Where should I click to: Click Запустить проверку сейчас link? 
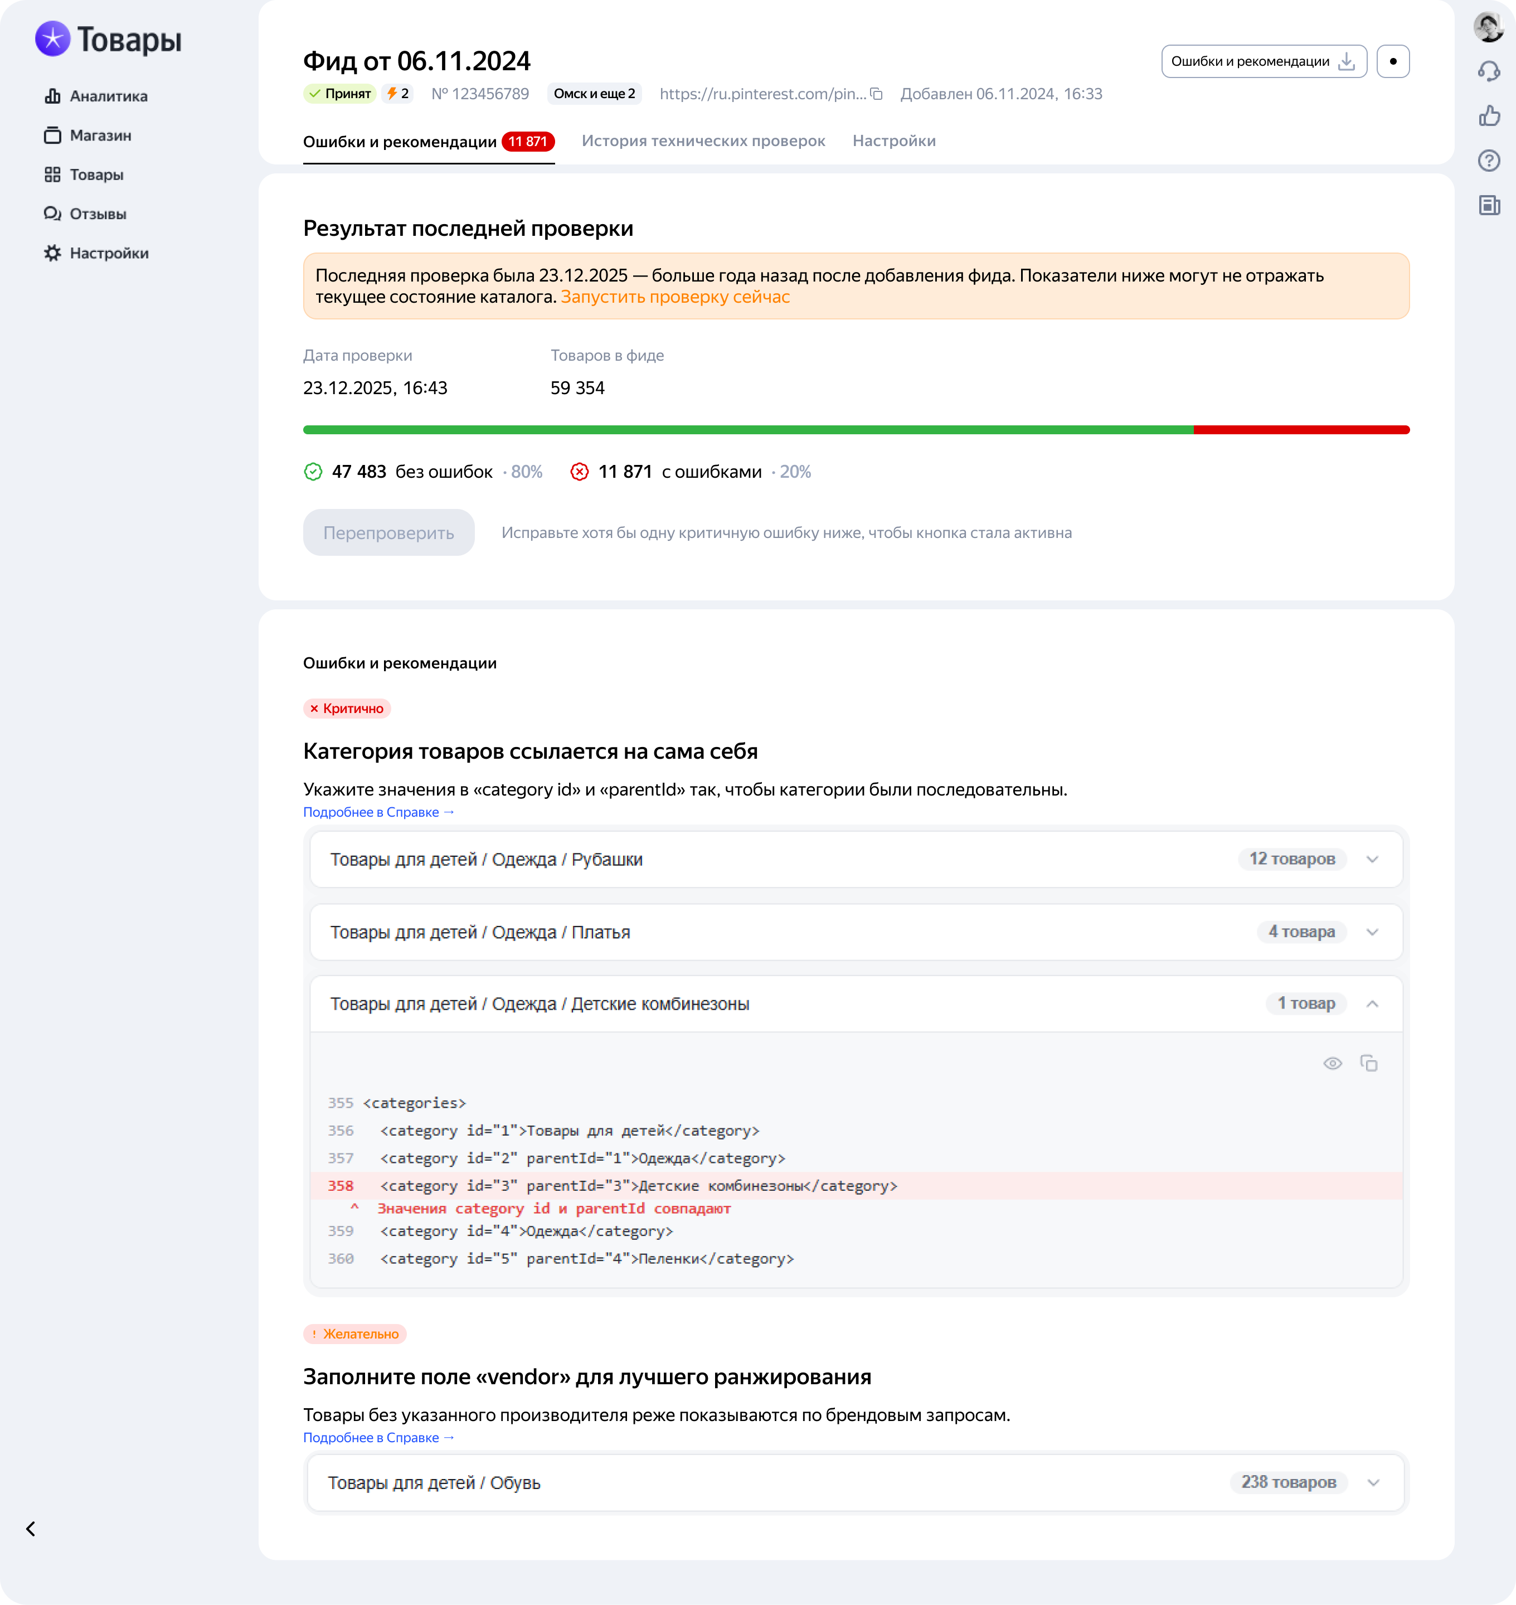click(x=676, y=297)
